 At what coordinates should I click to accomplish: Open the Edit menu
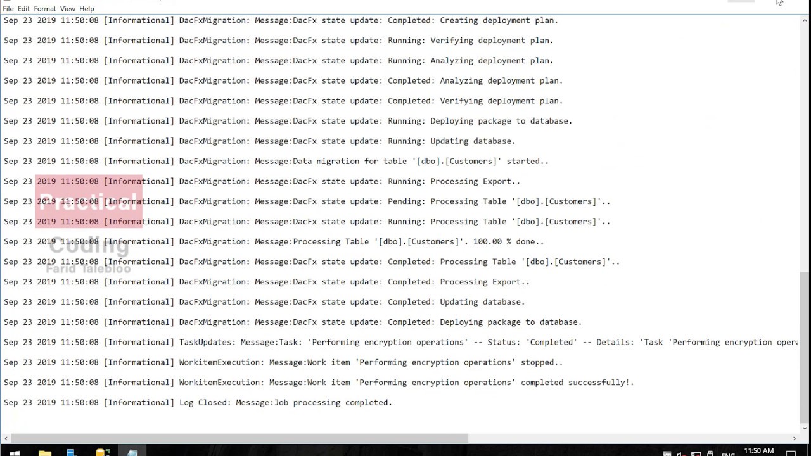(23, 9)
